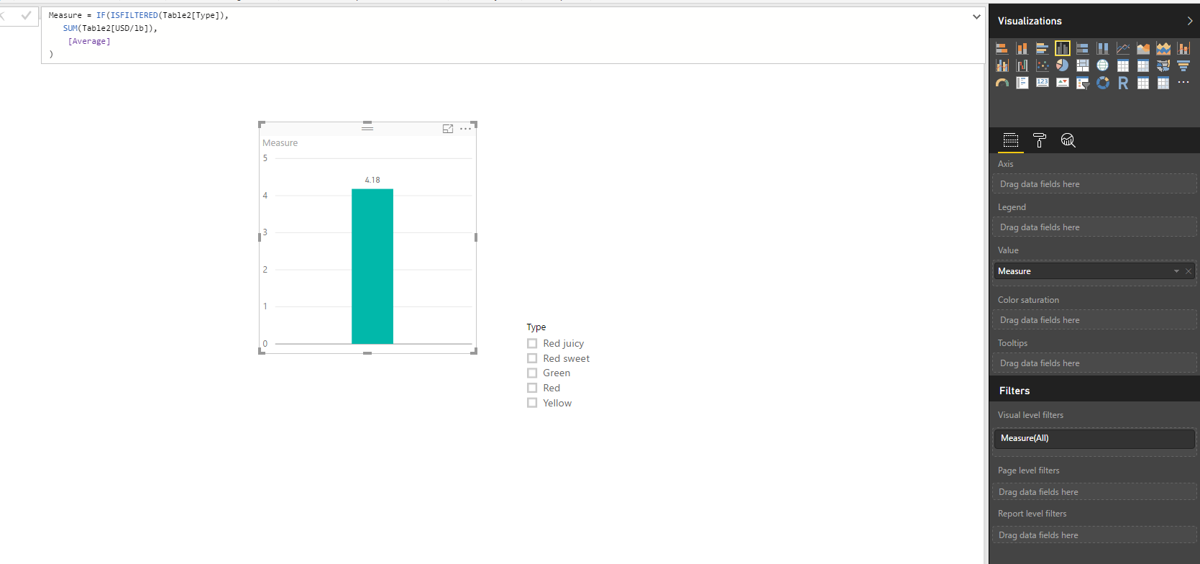
Task: Click the Color saturation drop zone
Action: click(1094, 320)
